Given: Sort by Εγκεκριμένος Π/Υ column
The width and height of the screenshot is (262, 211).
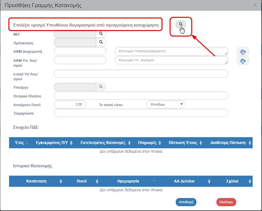Looking at the screenshot, I should [54, 143].
